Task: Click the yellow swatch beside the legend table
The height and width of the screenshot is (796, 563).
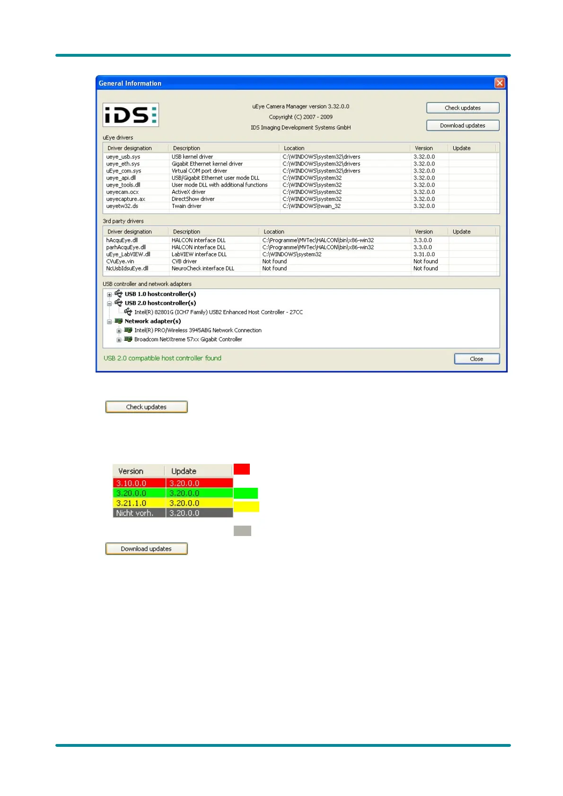Action: 246,506
